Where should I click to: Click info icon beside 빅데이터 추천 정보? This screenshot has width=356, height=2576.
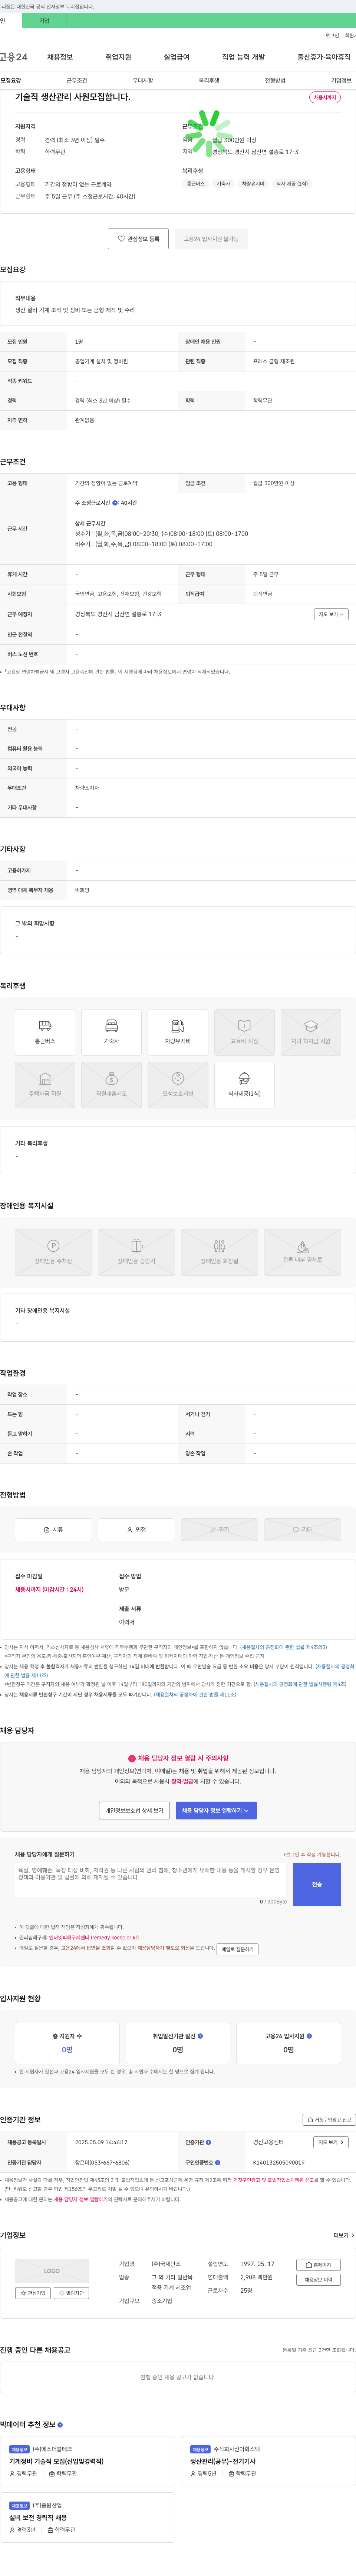coord(60,2425)
